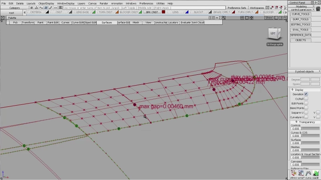Click the dashed region icon next to Show
Image resolution: width=321 pixels, height=180 pixels.
(276, 18)
